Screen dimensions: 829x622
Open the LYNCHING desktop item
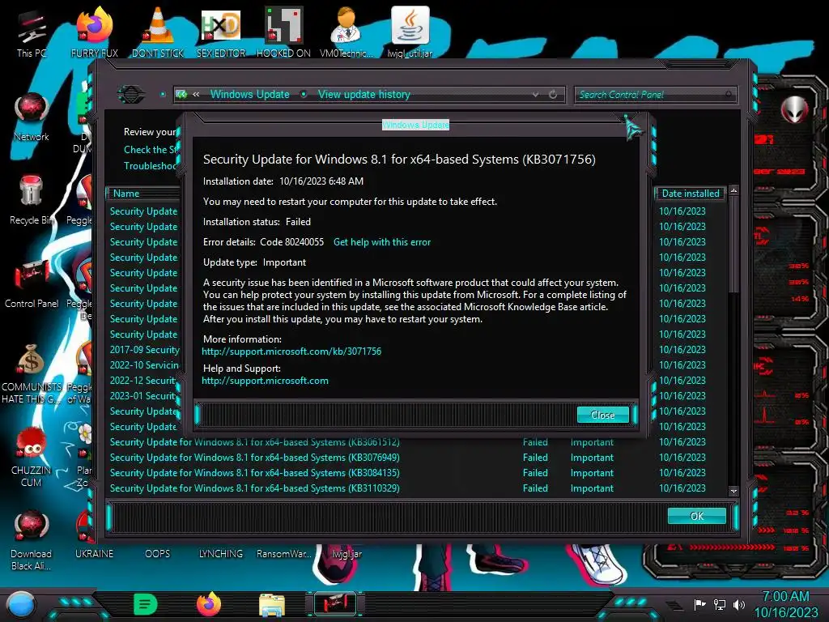tap(220, 553)
